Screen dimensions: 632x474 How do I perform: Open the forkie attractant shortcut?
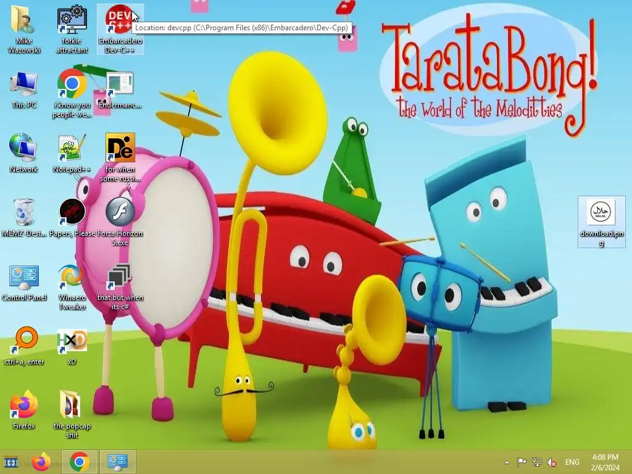[72, 29]
